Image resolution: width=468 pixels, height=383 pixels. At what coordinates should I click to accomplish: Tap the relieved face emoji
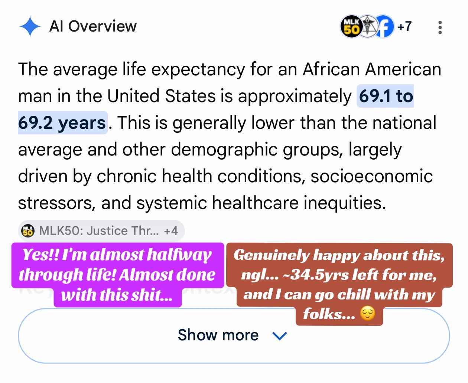pyautogui.click(x=368, y=314)
